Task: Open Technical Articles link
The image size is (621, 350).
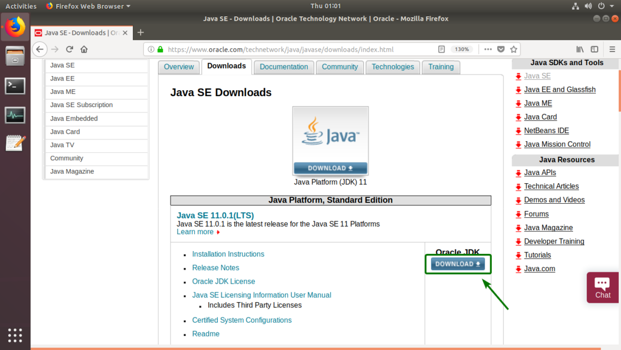Action: pos(551,186)
